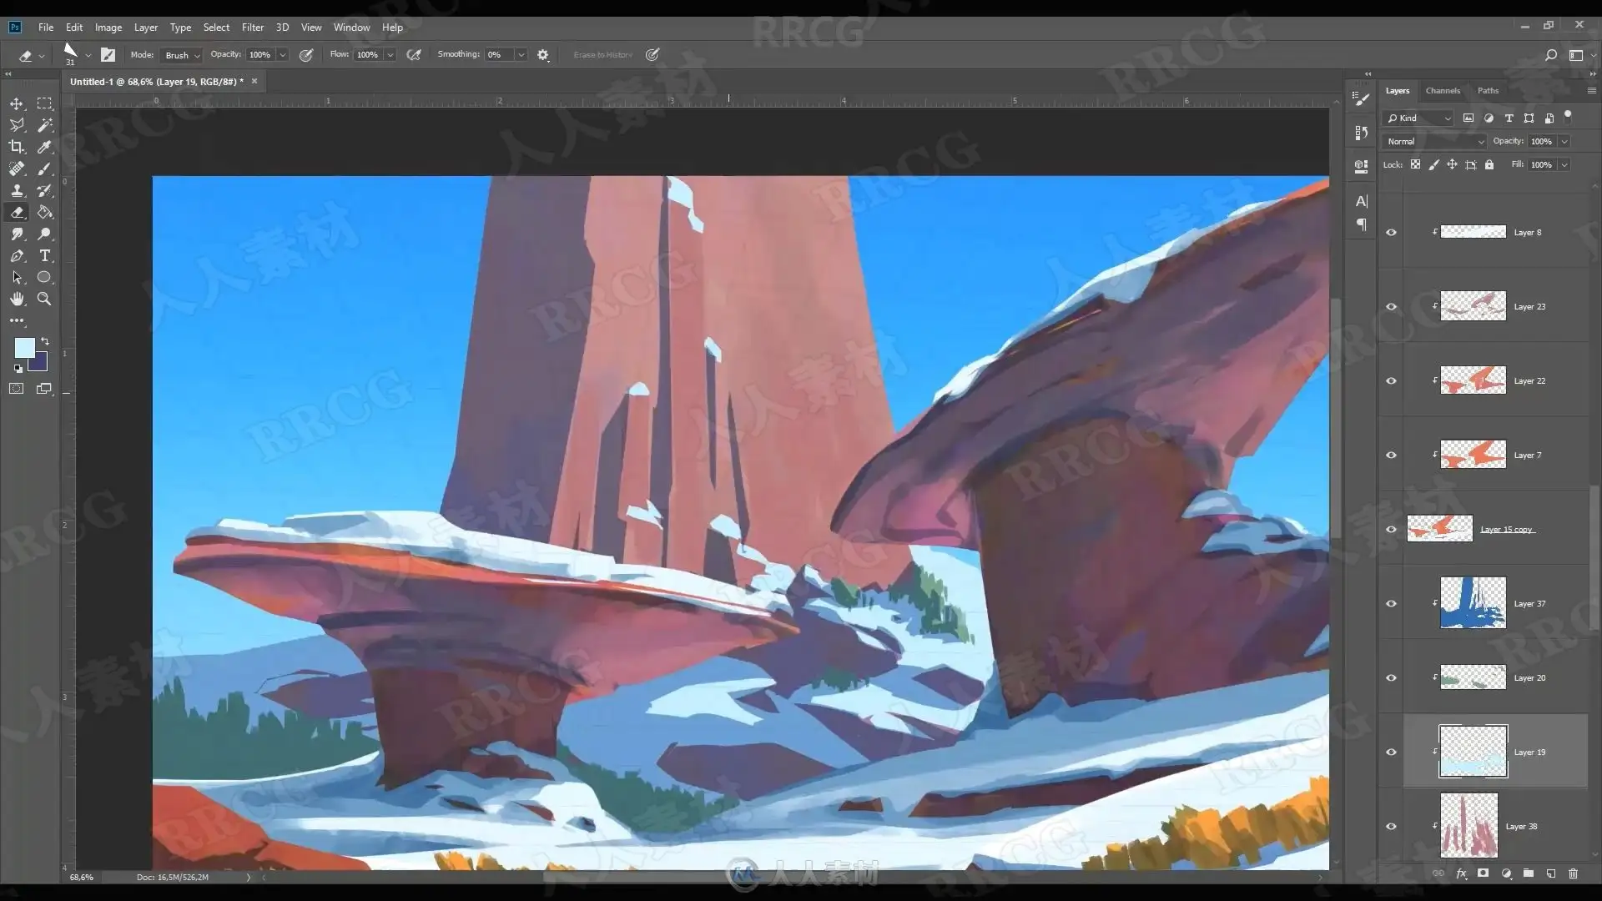Select the Type tool
Image resolution: width=1602 pixels, height=901 pixels.
(45, 255)
